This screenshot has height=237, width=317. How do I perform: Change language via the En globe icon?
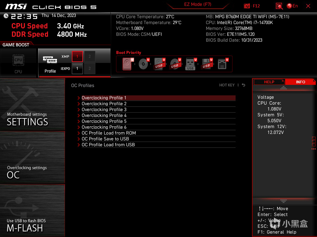pos(292,6)
